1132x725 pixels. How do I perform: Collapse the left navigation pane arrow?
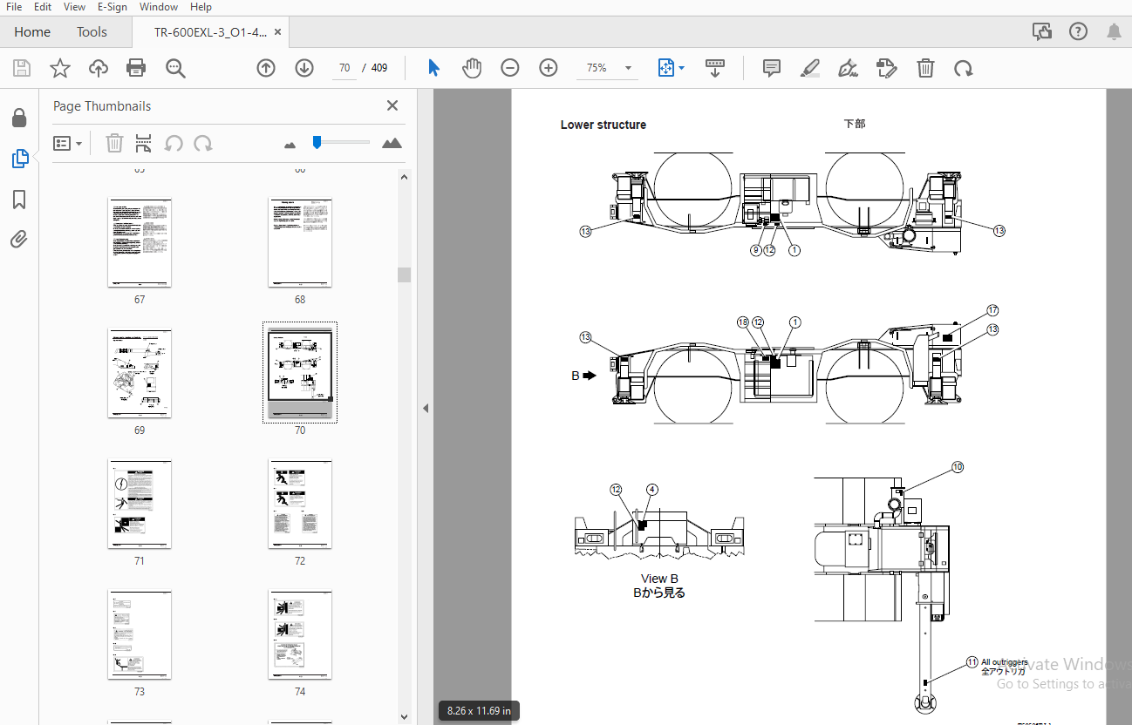coord(426,408)
